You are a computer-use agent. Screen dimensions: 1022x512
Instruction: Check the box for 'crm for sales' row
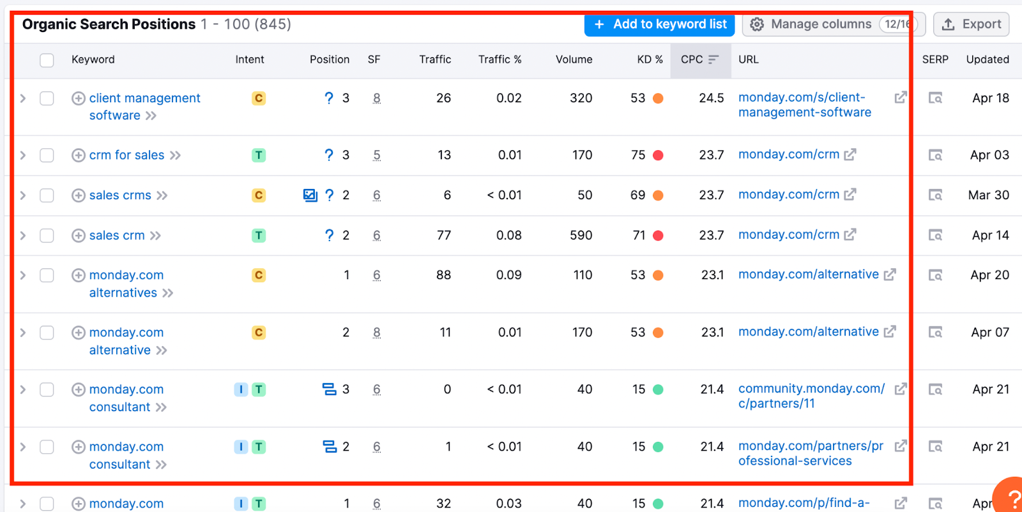click(47, 155)
